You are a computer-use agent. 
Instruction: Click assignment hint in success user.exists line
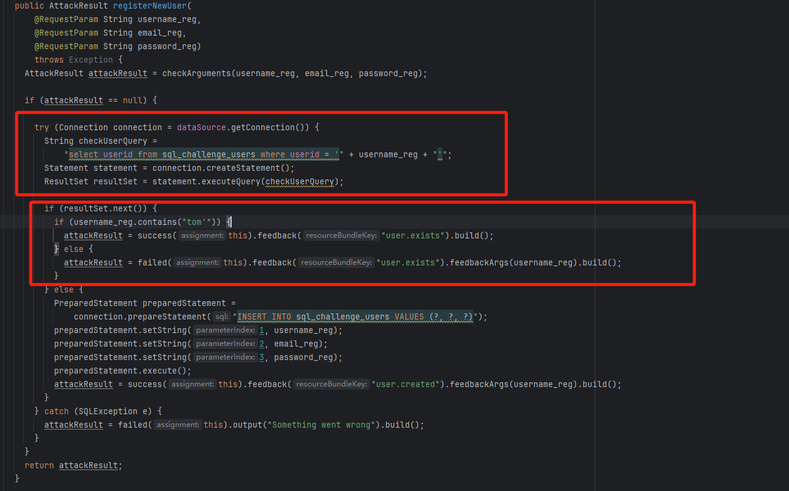pyautogui.click(x=202, y=235)
